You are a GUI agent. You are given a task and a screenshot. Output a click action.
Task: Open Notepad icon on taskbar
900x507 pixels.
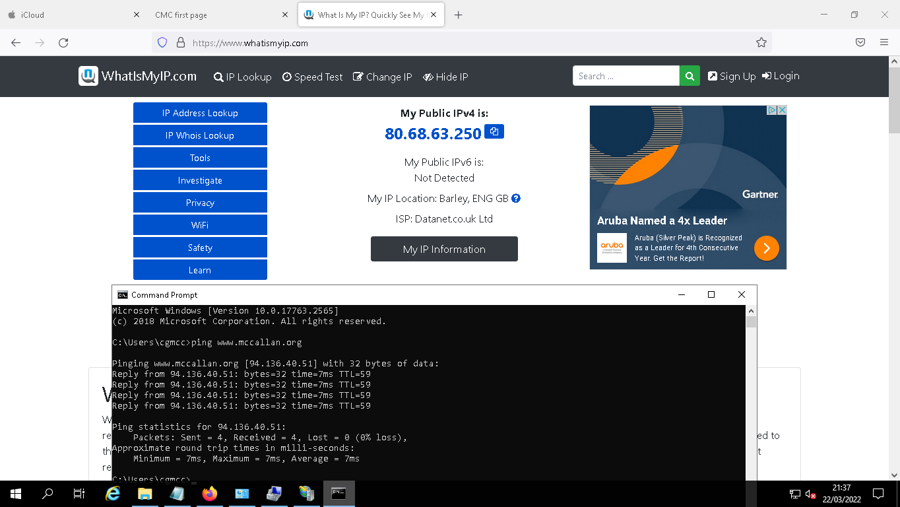click(177, 494)
